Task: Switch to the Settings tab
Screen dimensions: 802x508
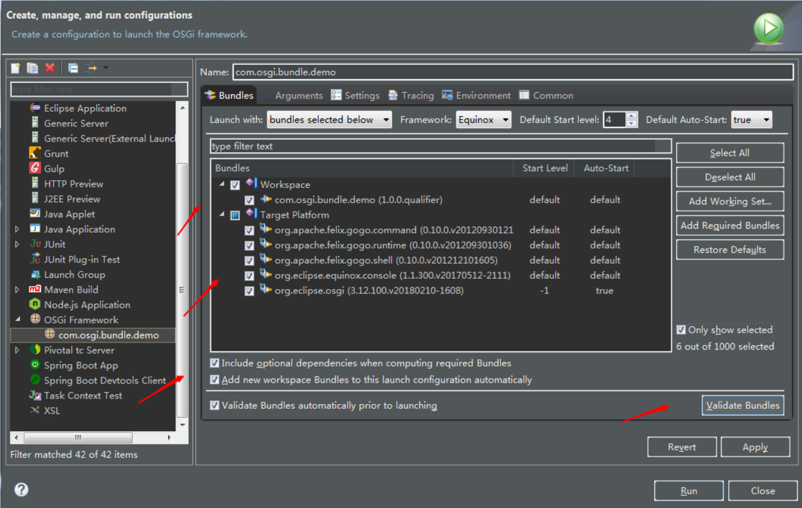Action: point(356,96)
